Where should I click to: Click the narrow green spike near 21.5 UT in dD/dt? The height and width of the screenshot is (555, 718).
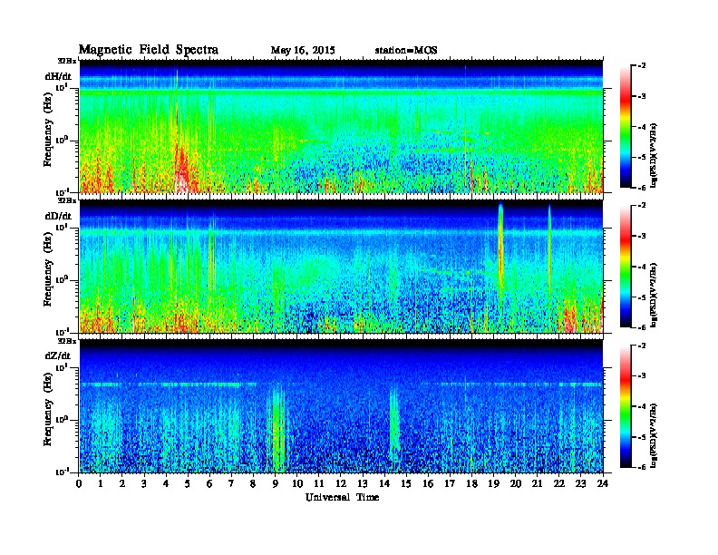549,249
